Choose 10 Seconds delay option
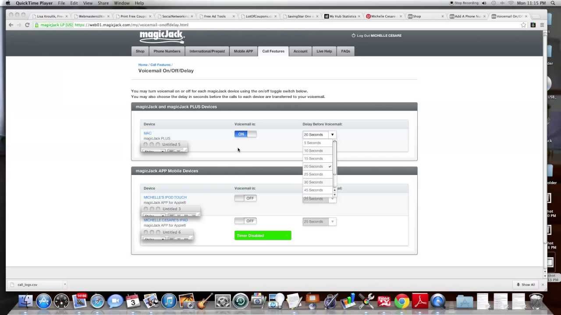561x315 pixels. coord(318,150)
